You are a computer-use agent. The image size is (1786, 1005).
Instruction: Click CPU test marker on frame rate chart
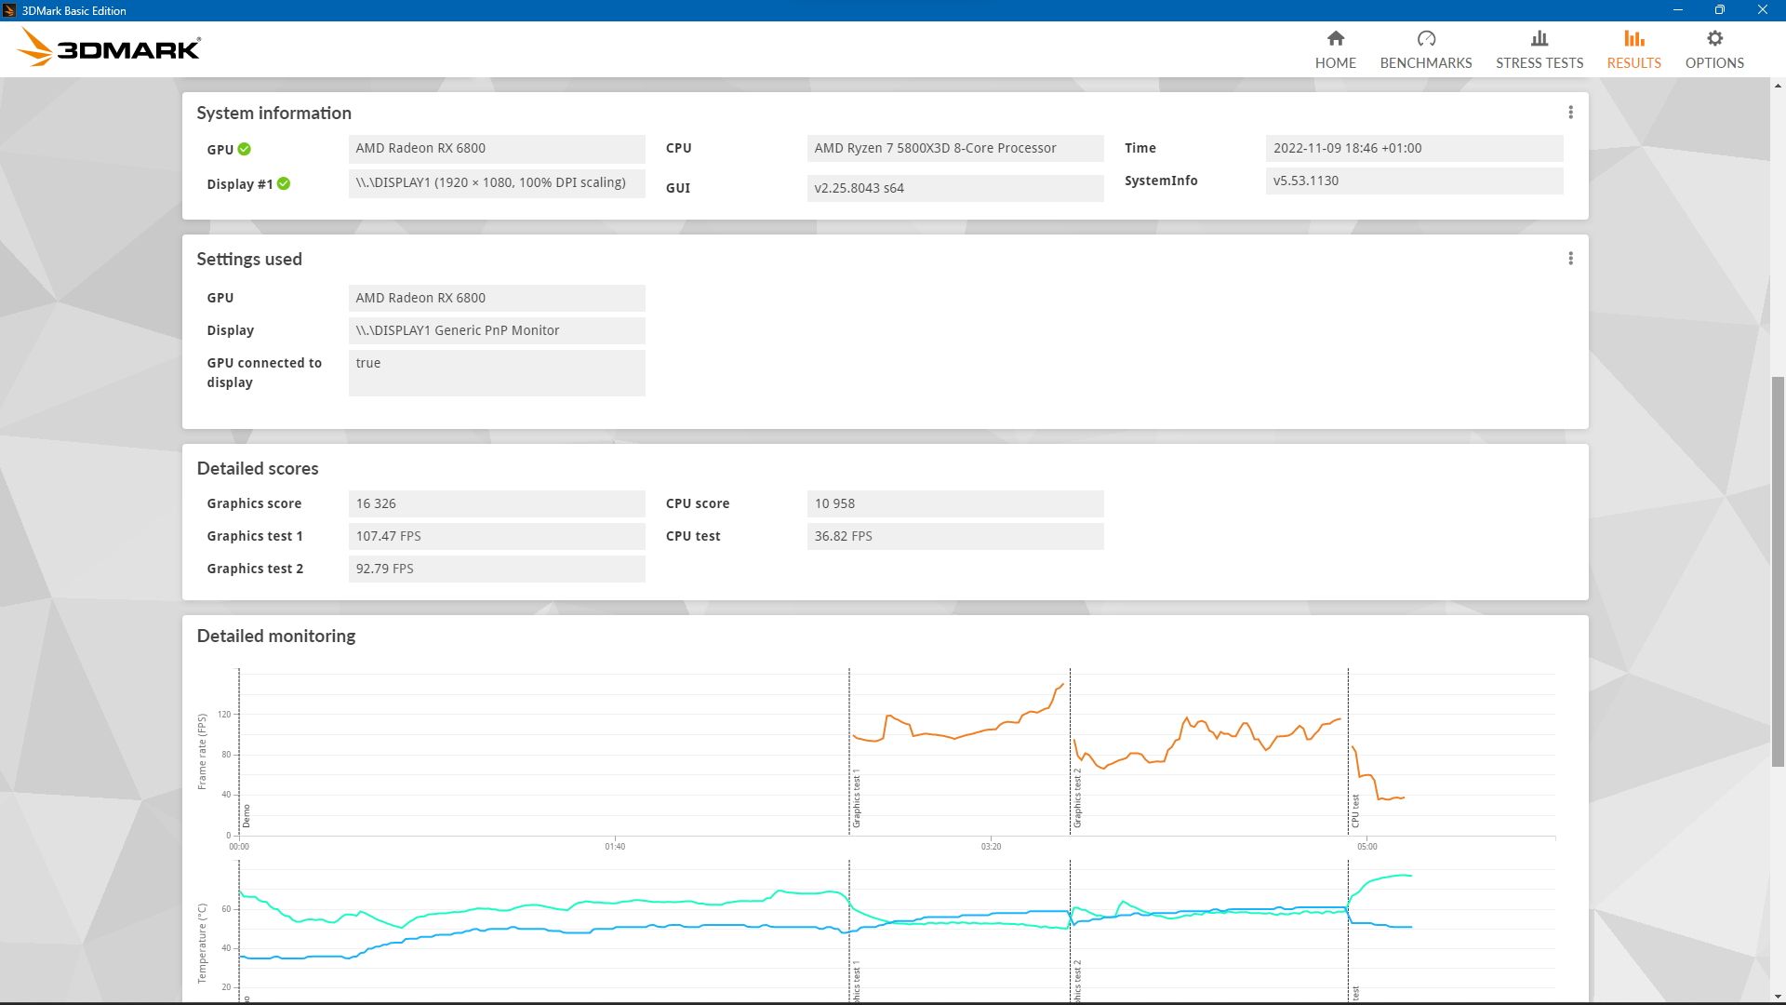(x=1354, y=810)
